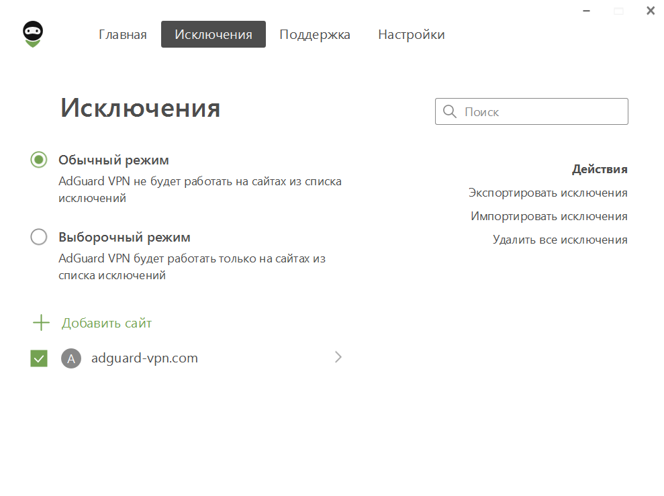Select the Обычный режим radio button
Viewport: 664px width, 496px height.
click(38, 160)
